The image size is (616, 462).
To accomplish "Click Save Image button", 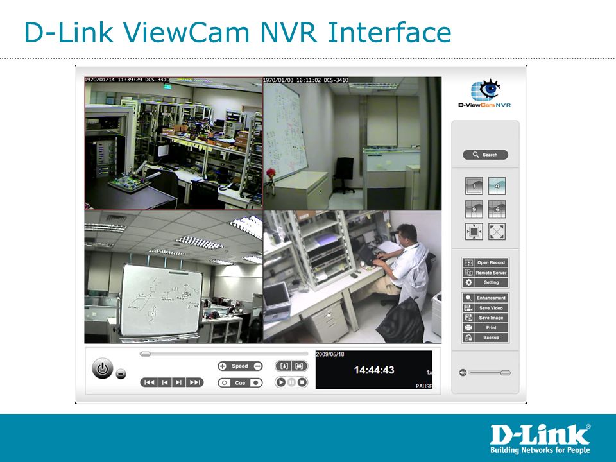I will [486, 318].
